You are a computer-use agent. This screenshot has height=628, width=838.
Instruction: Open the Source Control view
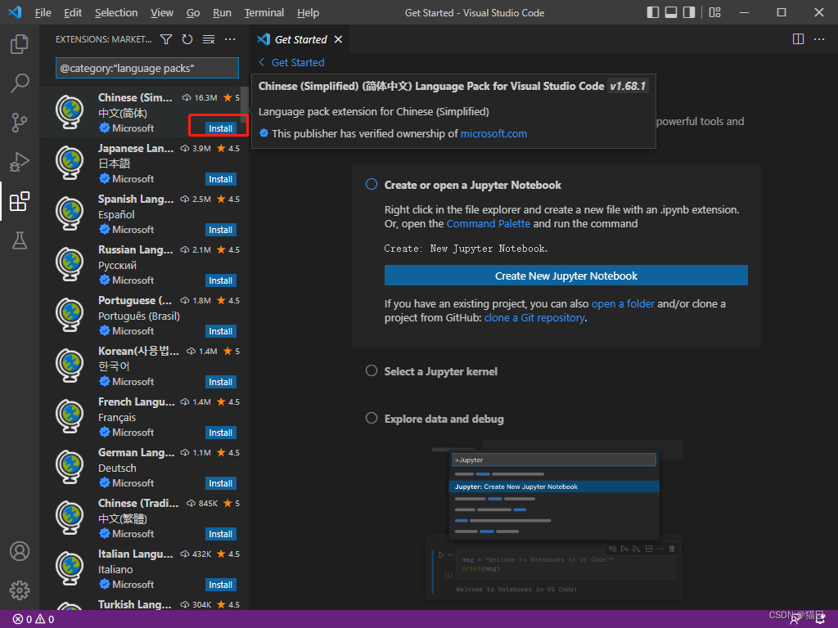coord(20,123)
